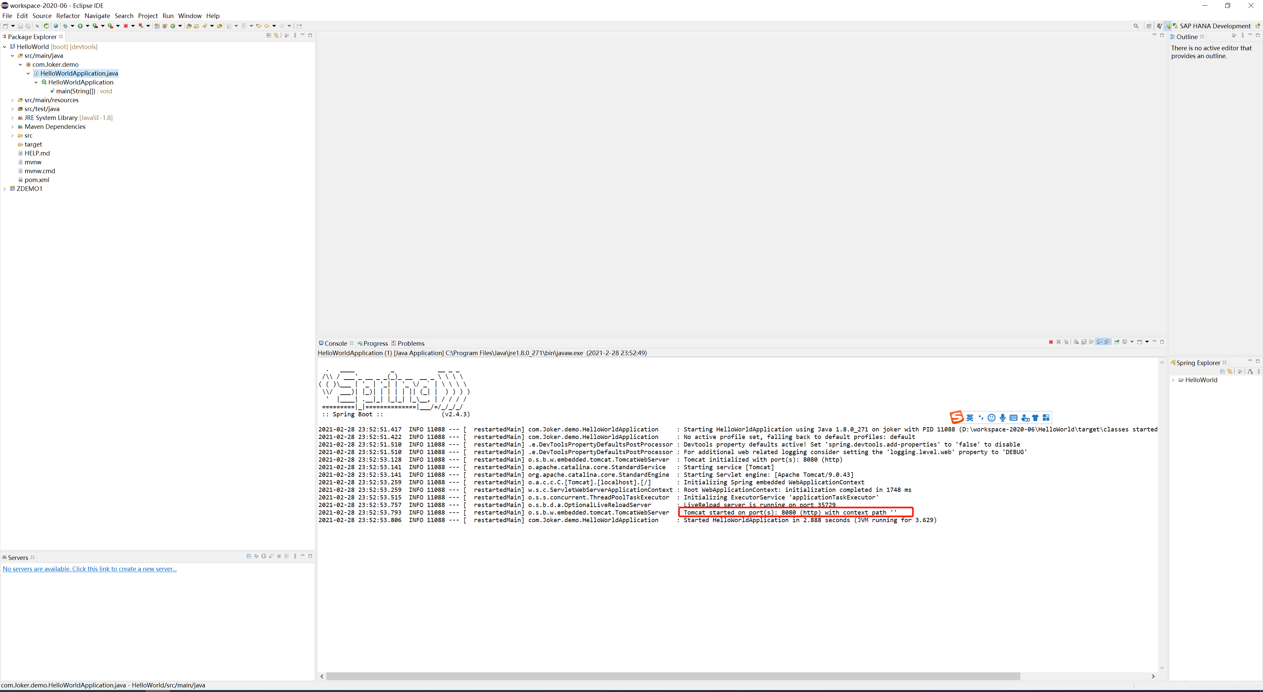Open the Run button dropdown arrow
Viewport: 1263px width, 692px height.
[88, 26]
